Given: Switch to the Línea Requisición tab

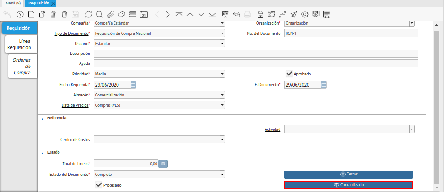Looking at the screenshot, I should click(19, 44).
